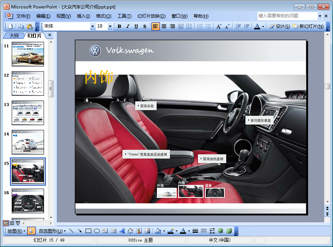Click the Paste icon in the toolbar
This screenshot has height=247, width=333.
(30, 26)
